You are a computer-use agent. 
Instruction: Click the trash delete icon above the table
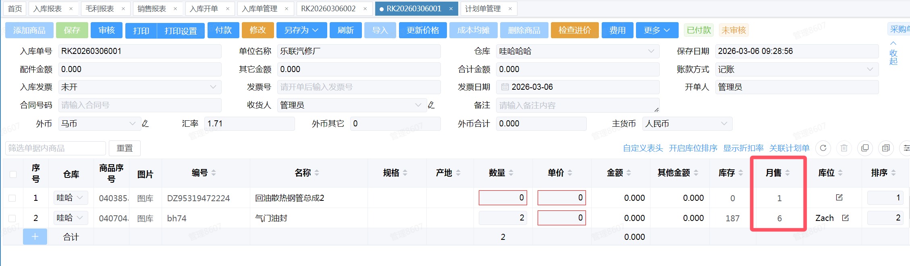(x=844, y=148)
